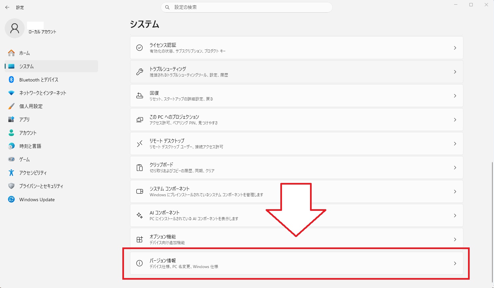Click the search magnifier icon

[x=167, y=7]
